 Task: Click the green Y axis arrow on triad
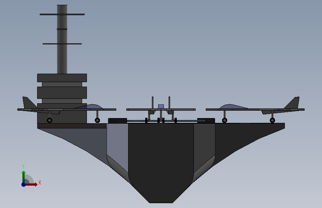click(x=24, y=176)
